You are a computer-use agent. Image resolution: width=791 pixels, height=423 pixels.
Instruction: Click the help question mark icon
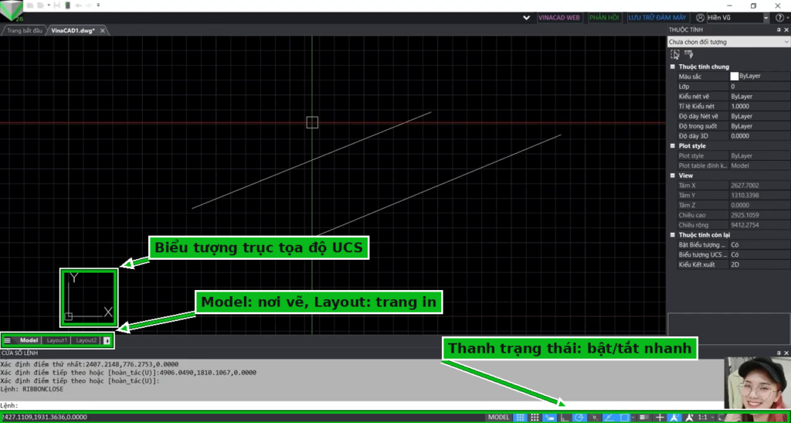779,18
